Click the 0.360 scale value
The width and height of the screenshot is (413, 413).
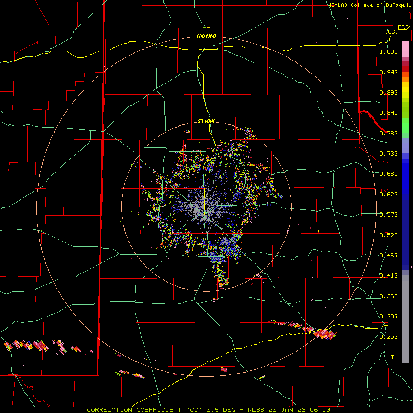tap(389, 296)
